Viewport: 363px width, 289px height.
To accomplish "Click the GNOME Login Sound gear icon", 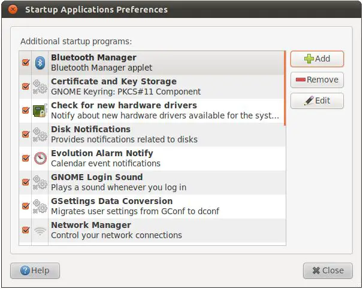I will (40, 182).
